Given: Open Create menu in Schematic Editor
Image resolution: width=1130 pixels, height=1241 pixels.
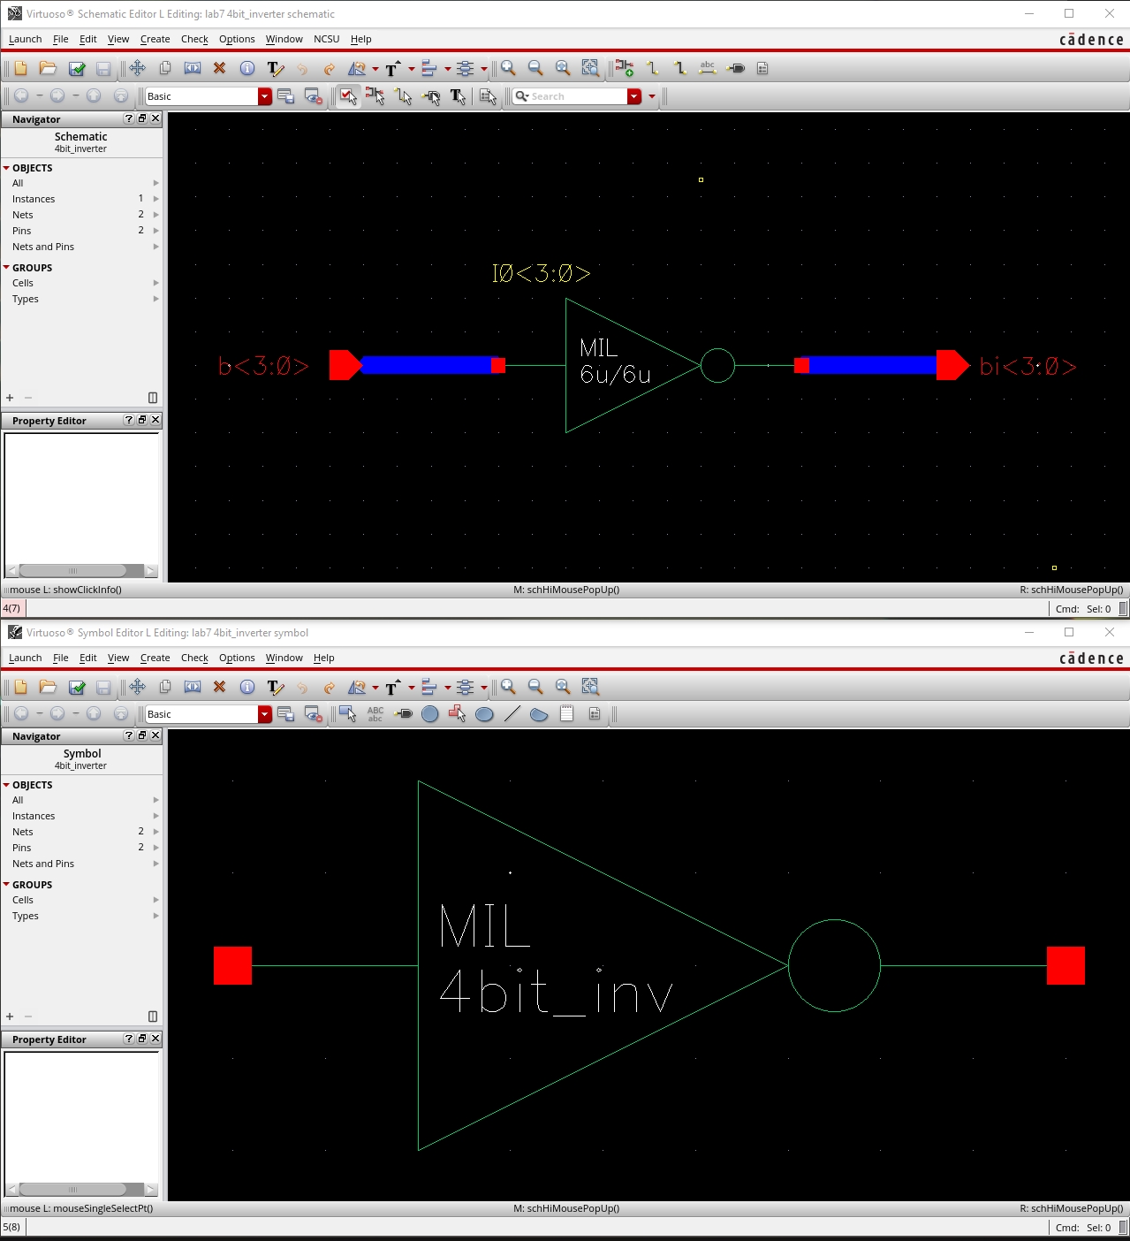Looking at the screenshot, I should tap(155, 39).
